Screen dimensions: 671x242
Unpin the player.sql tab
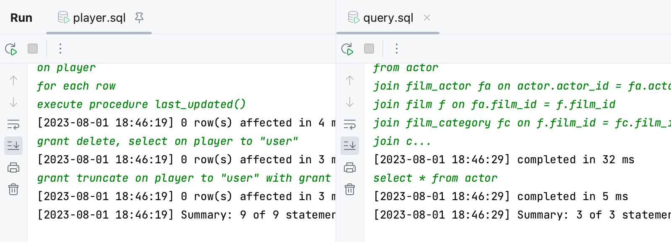click(139, 18)
